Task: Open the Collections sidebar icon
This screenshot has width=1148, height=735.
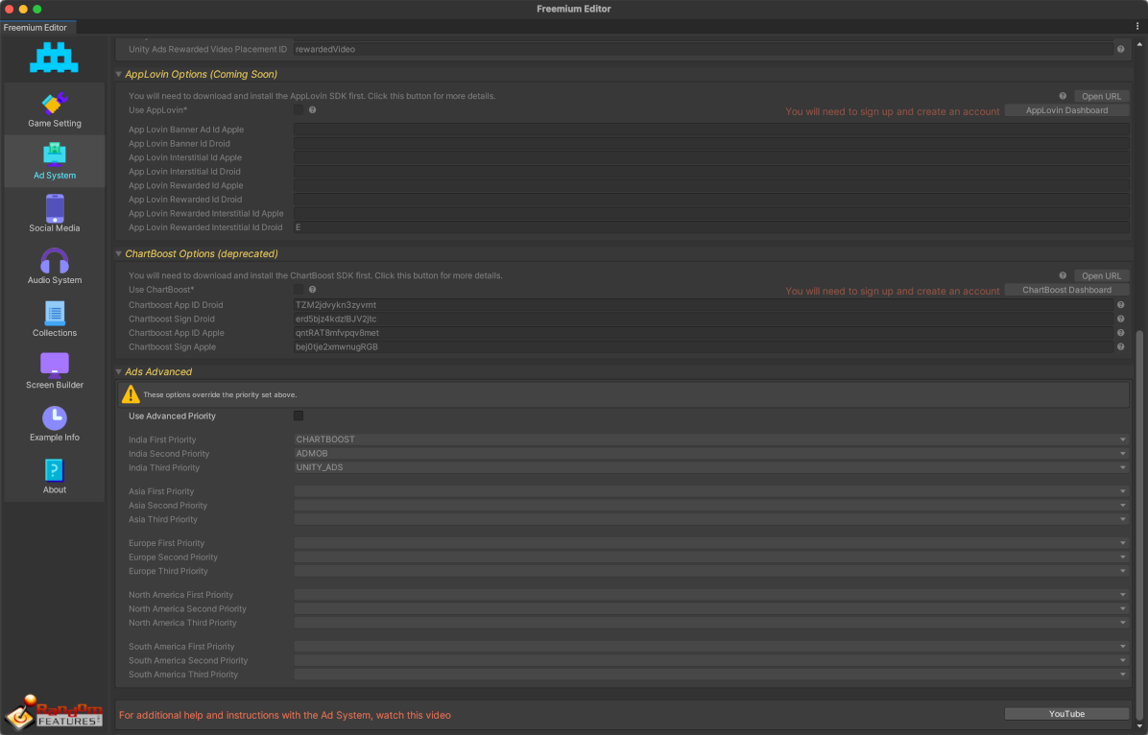Action: pos(55,313)
